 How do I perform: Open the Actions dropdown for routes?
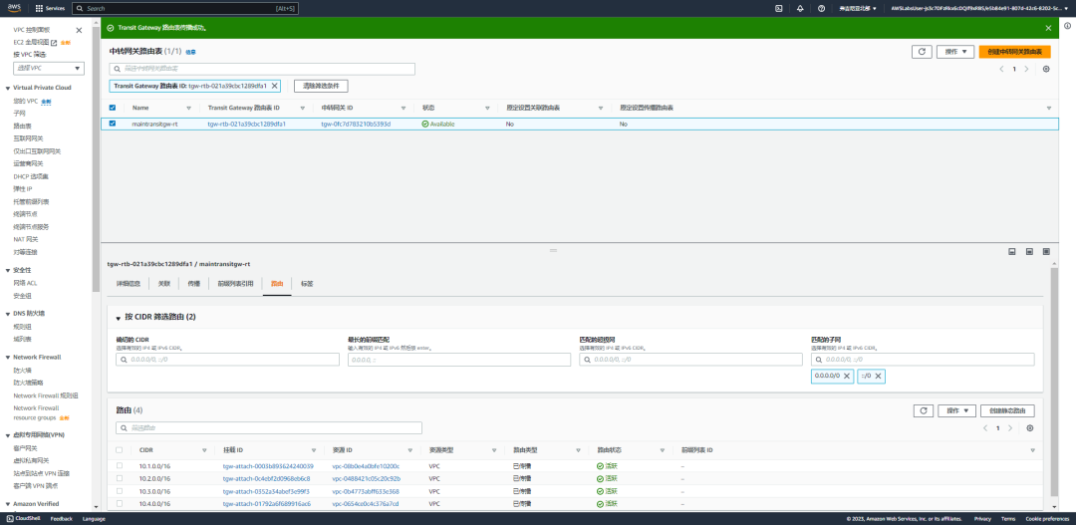click(x=956, y=410)
